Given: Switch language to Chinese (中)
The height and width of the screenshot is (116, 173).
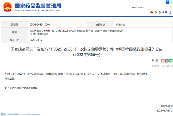Looking at the screenshot, I should click(167, 2).
